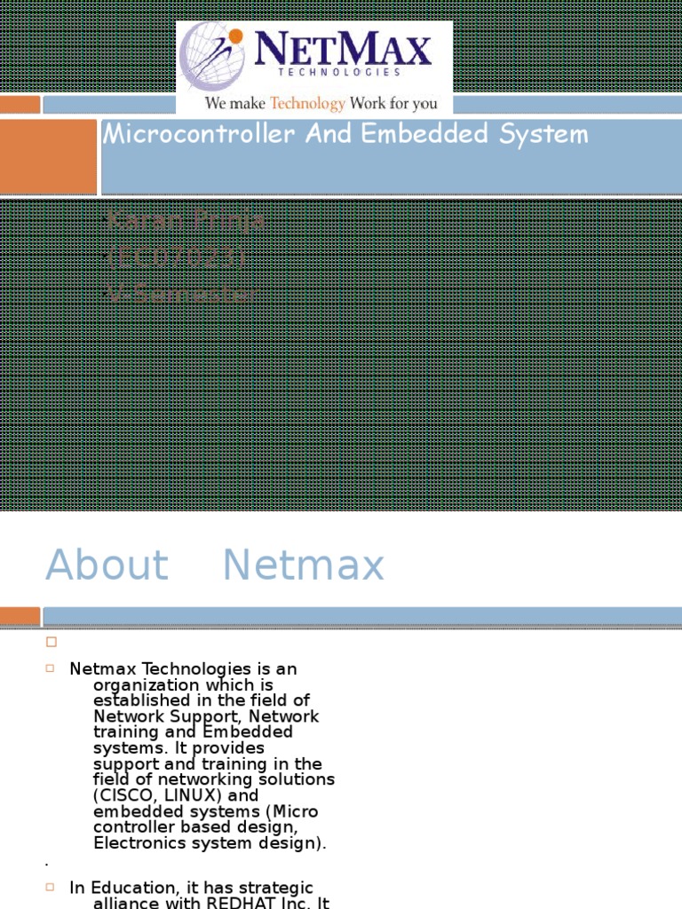Click the line "systems. It provides"
Screen dimensions: 682x909
pos(179,747)
